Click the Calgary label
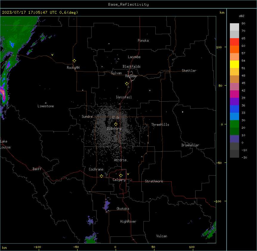257x251 pixels. pos(119,180)
